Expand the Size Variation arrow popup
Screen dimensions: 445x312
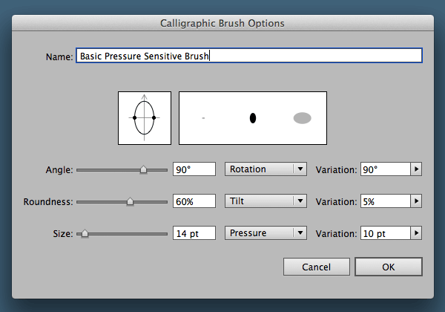416,233
